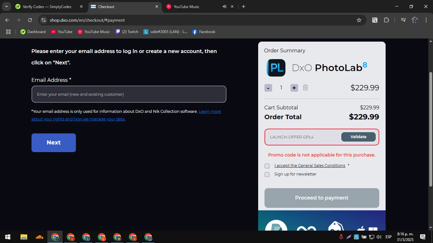Open a new browser tab

click(x=244, y=7)
